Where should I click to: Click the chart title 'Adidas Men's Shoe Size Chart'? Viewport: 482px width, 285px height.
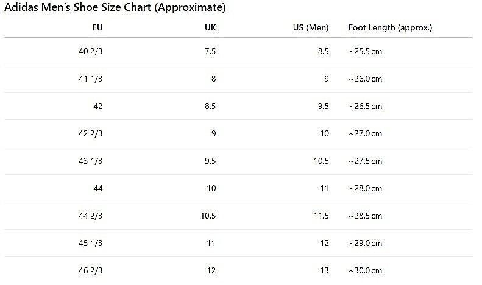click(115, 8)
